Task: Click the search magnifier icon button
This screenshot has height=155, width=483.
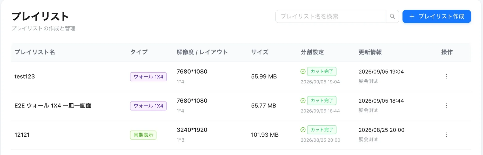Action: pyautogui.click(x=392, y=17)
